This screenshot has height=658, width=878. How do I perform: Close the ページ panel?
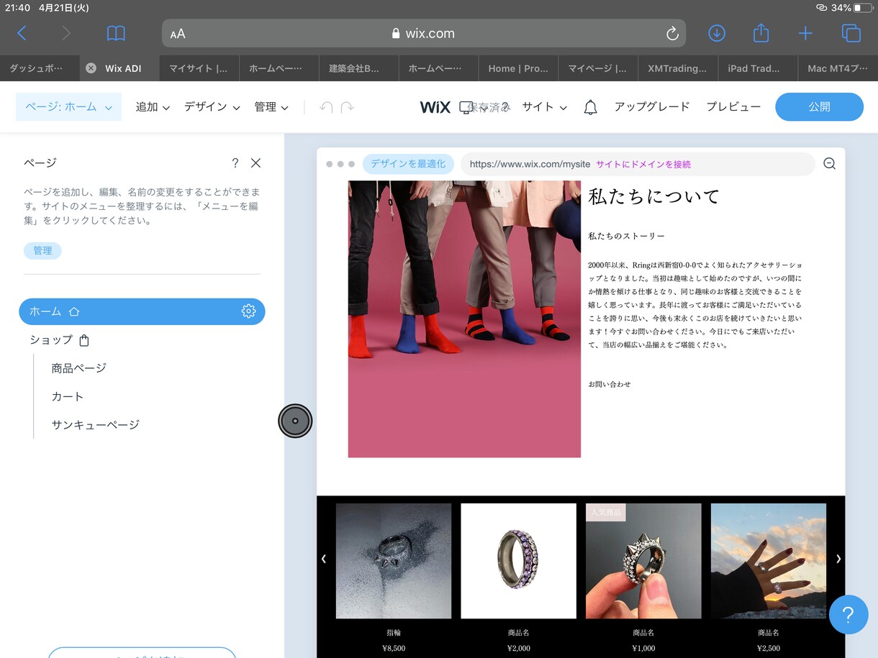point(255,163)
